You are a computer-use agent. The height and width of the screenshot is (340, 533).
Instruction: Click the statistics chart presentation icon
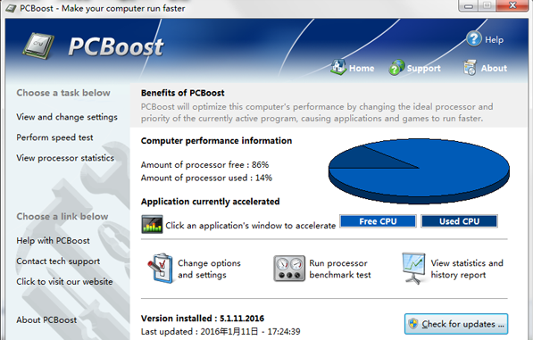tap(413, 268)
